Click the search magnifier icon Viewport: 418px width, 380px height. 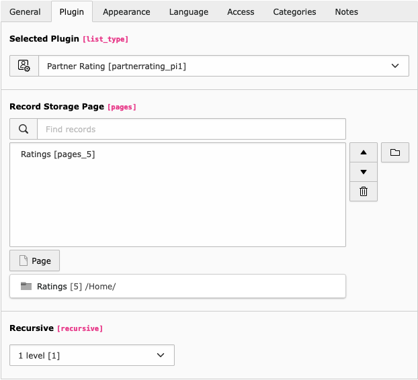(24, 129)
